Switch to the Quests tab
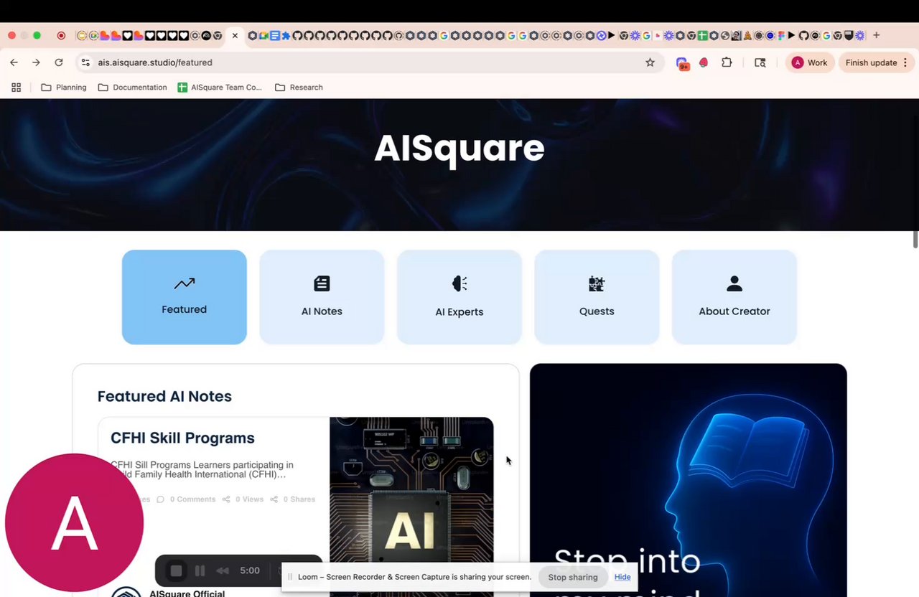Screen dimensions: 919x597 597,297
